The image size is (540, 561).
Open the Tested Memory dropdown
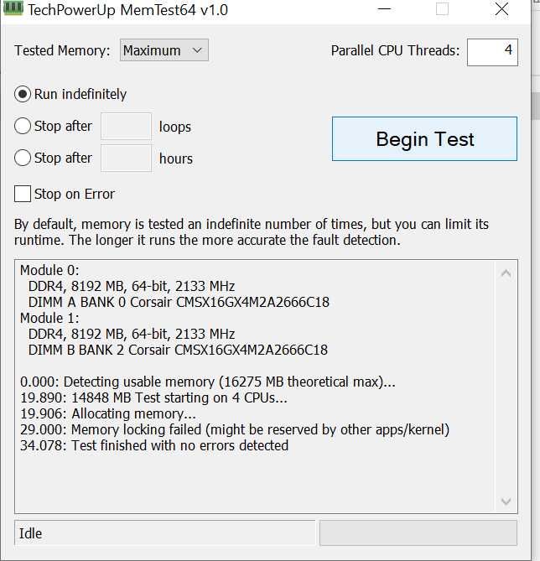pyautogui.click(x=164, y=50)
